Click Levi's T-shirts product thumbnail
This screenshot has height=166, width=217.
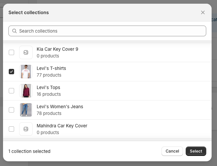26,72
